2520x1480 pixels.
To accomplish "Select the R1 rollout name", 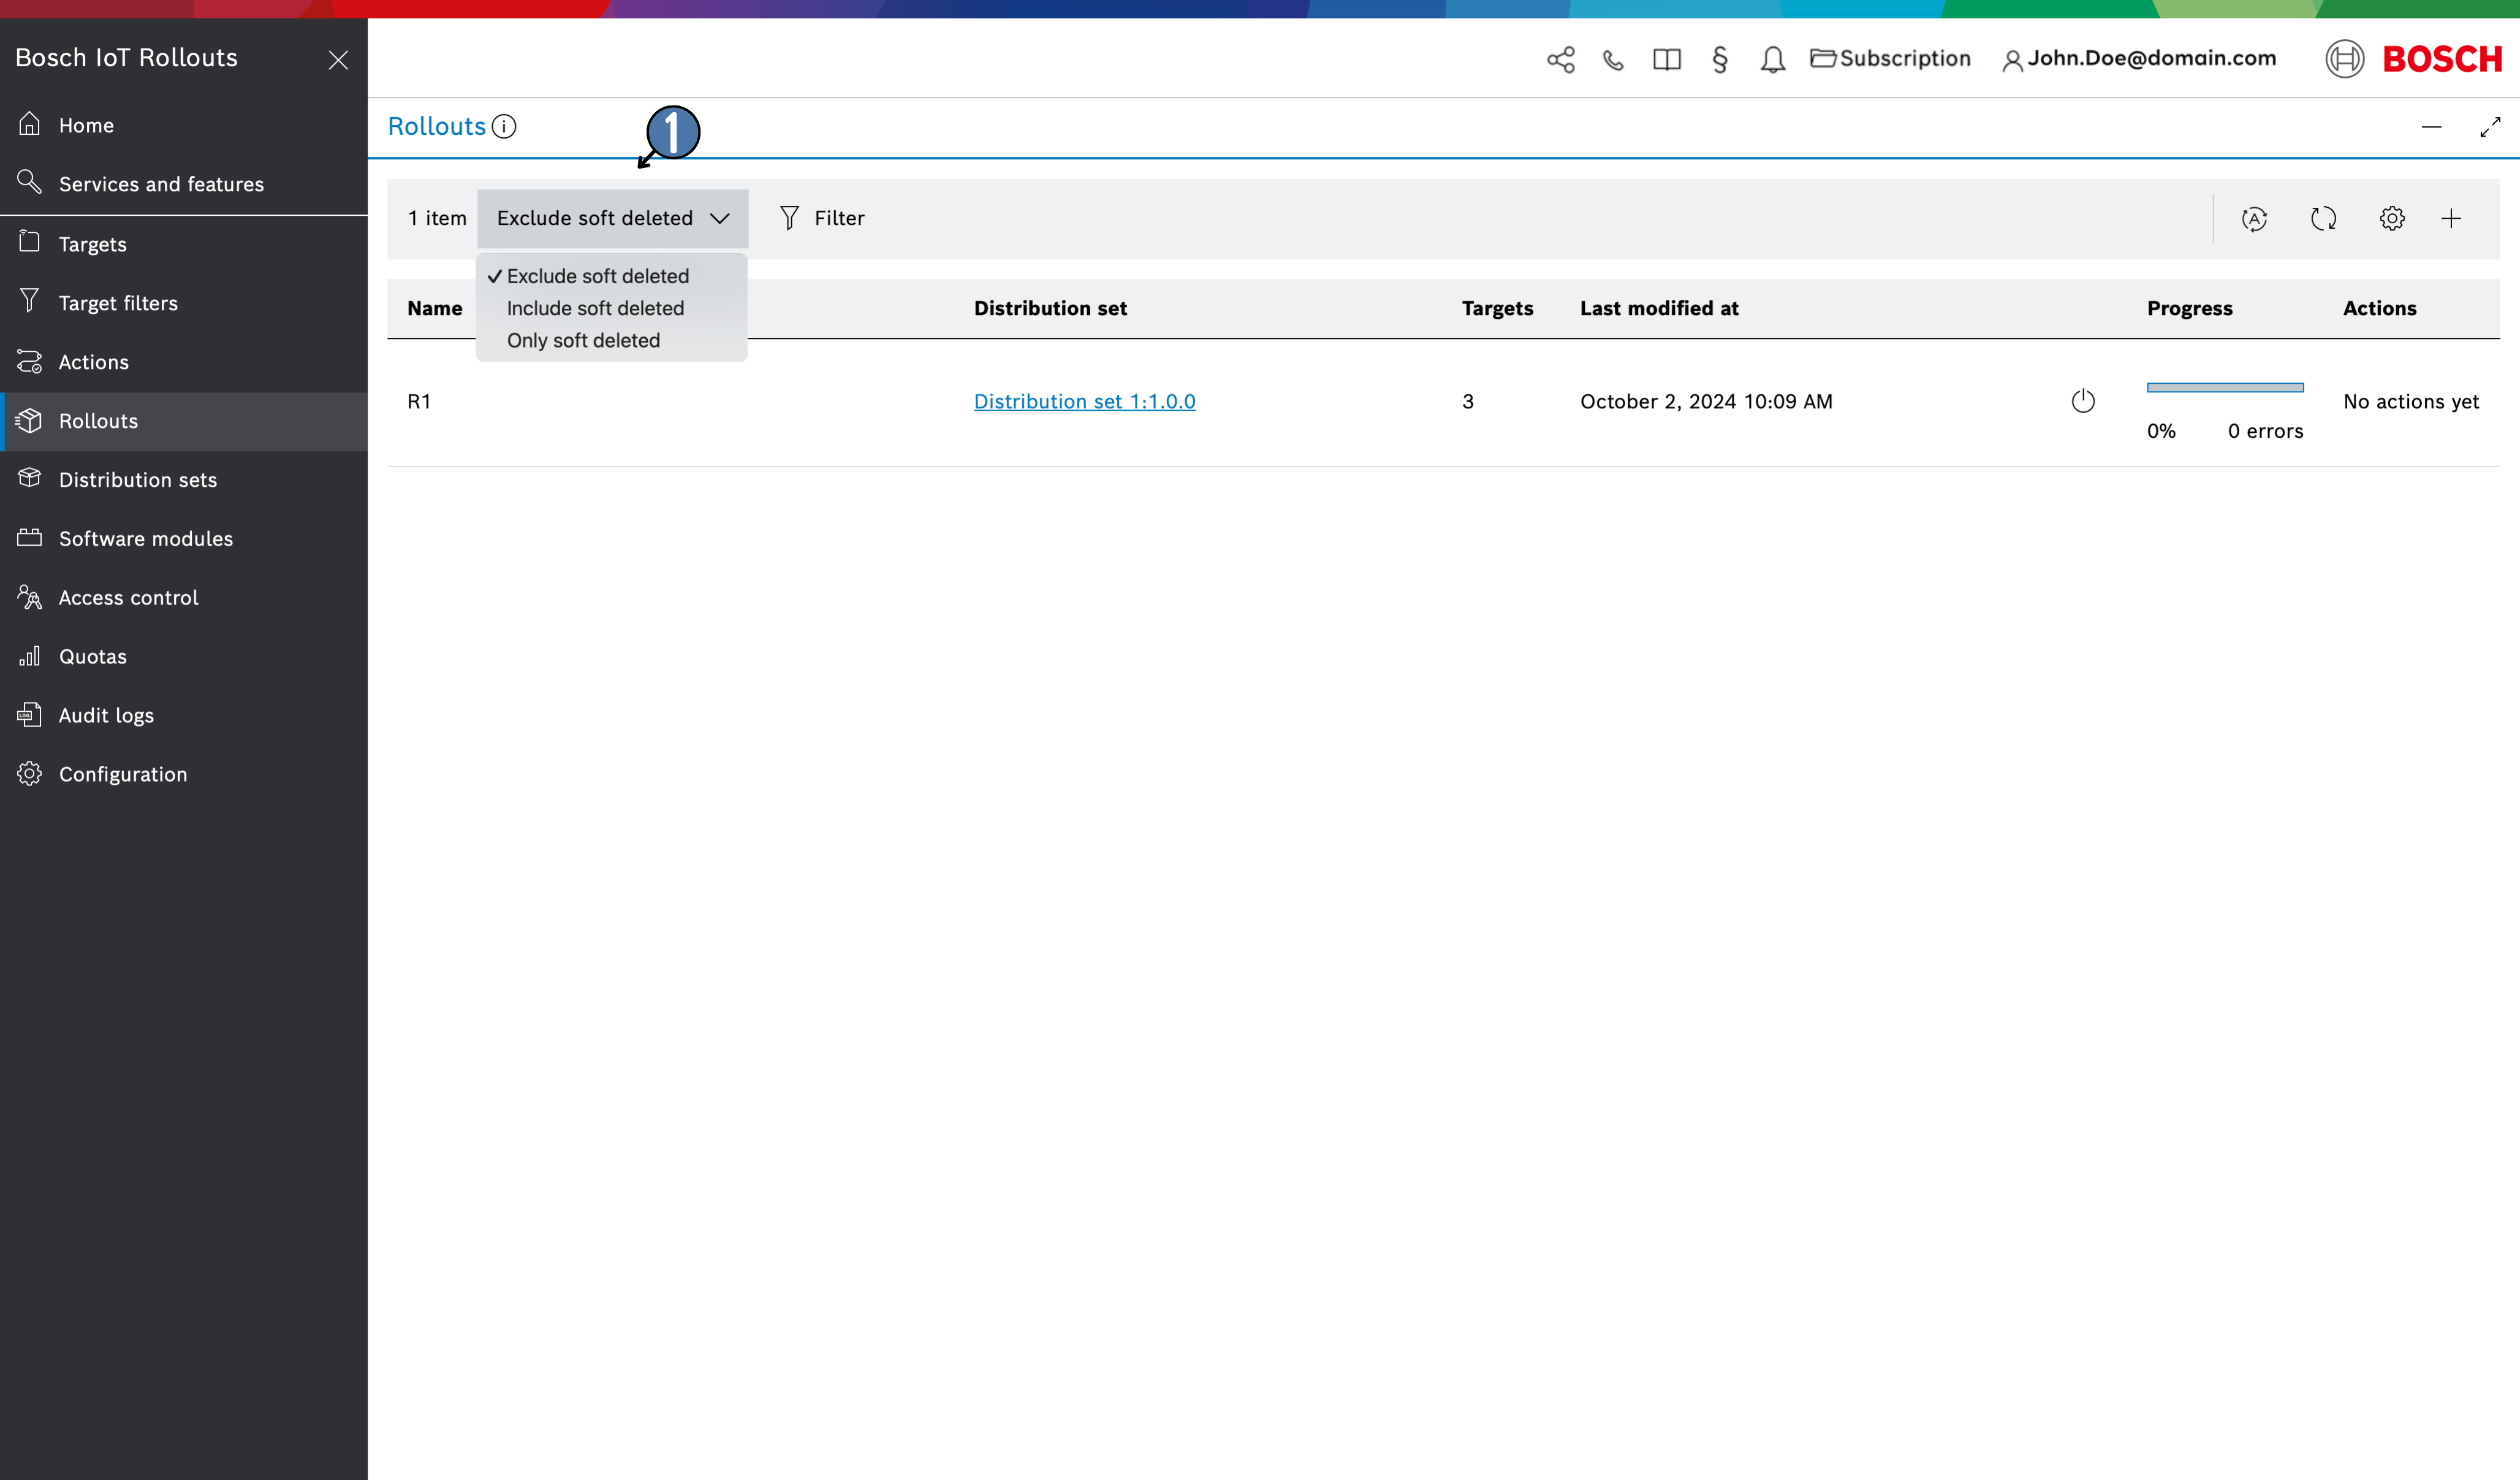I will (419, 402).
